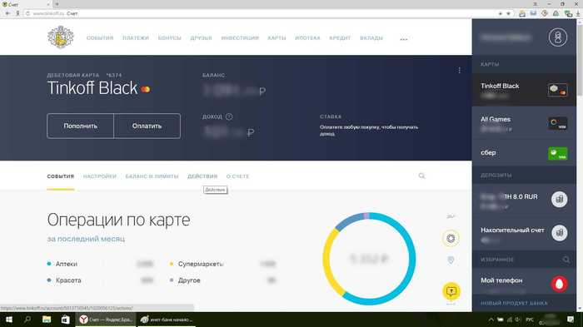
Task: Open Накопительный счет in sidebar
Action: pyautogui.click(x=524, y=234)
